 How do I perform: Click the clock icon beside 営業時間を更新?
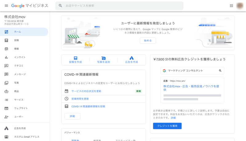point(66,99)
